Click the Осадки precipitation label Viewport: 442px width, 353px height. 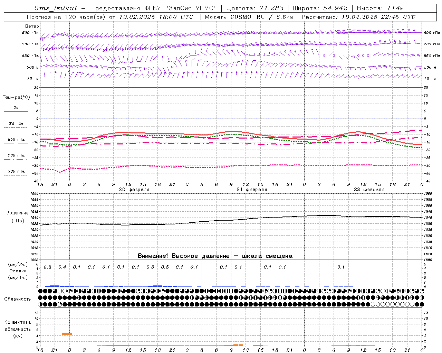[18, 271]
